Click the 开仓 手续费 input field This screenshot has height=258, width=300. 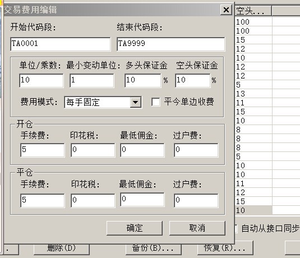(43, 150)
